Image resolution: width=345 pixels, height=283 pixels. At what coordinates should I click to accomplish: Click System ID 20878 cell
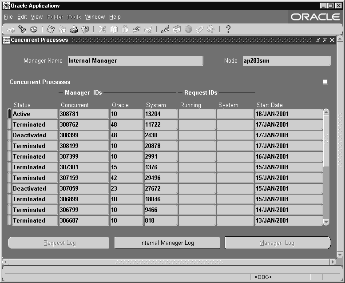tap(161, 146)
